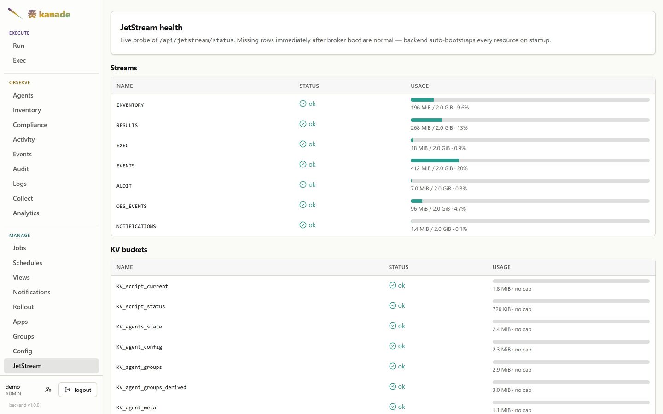
Task: Click the Streams USAGE column header
Action: pyautogui.click(x=420, y=86)
